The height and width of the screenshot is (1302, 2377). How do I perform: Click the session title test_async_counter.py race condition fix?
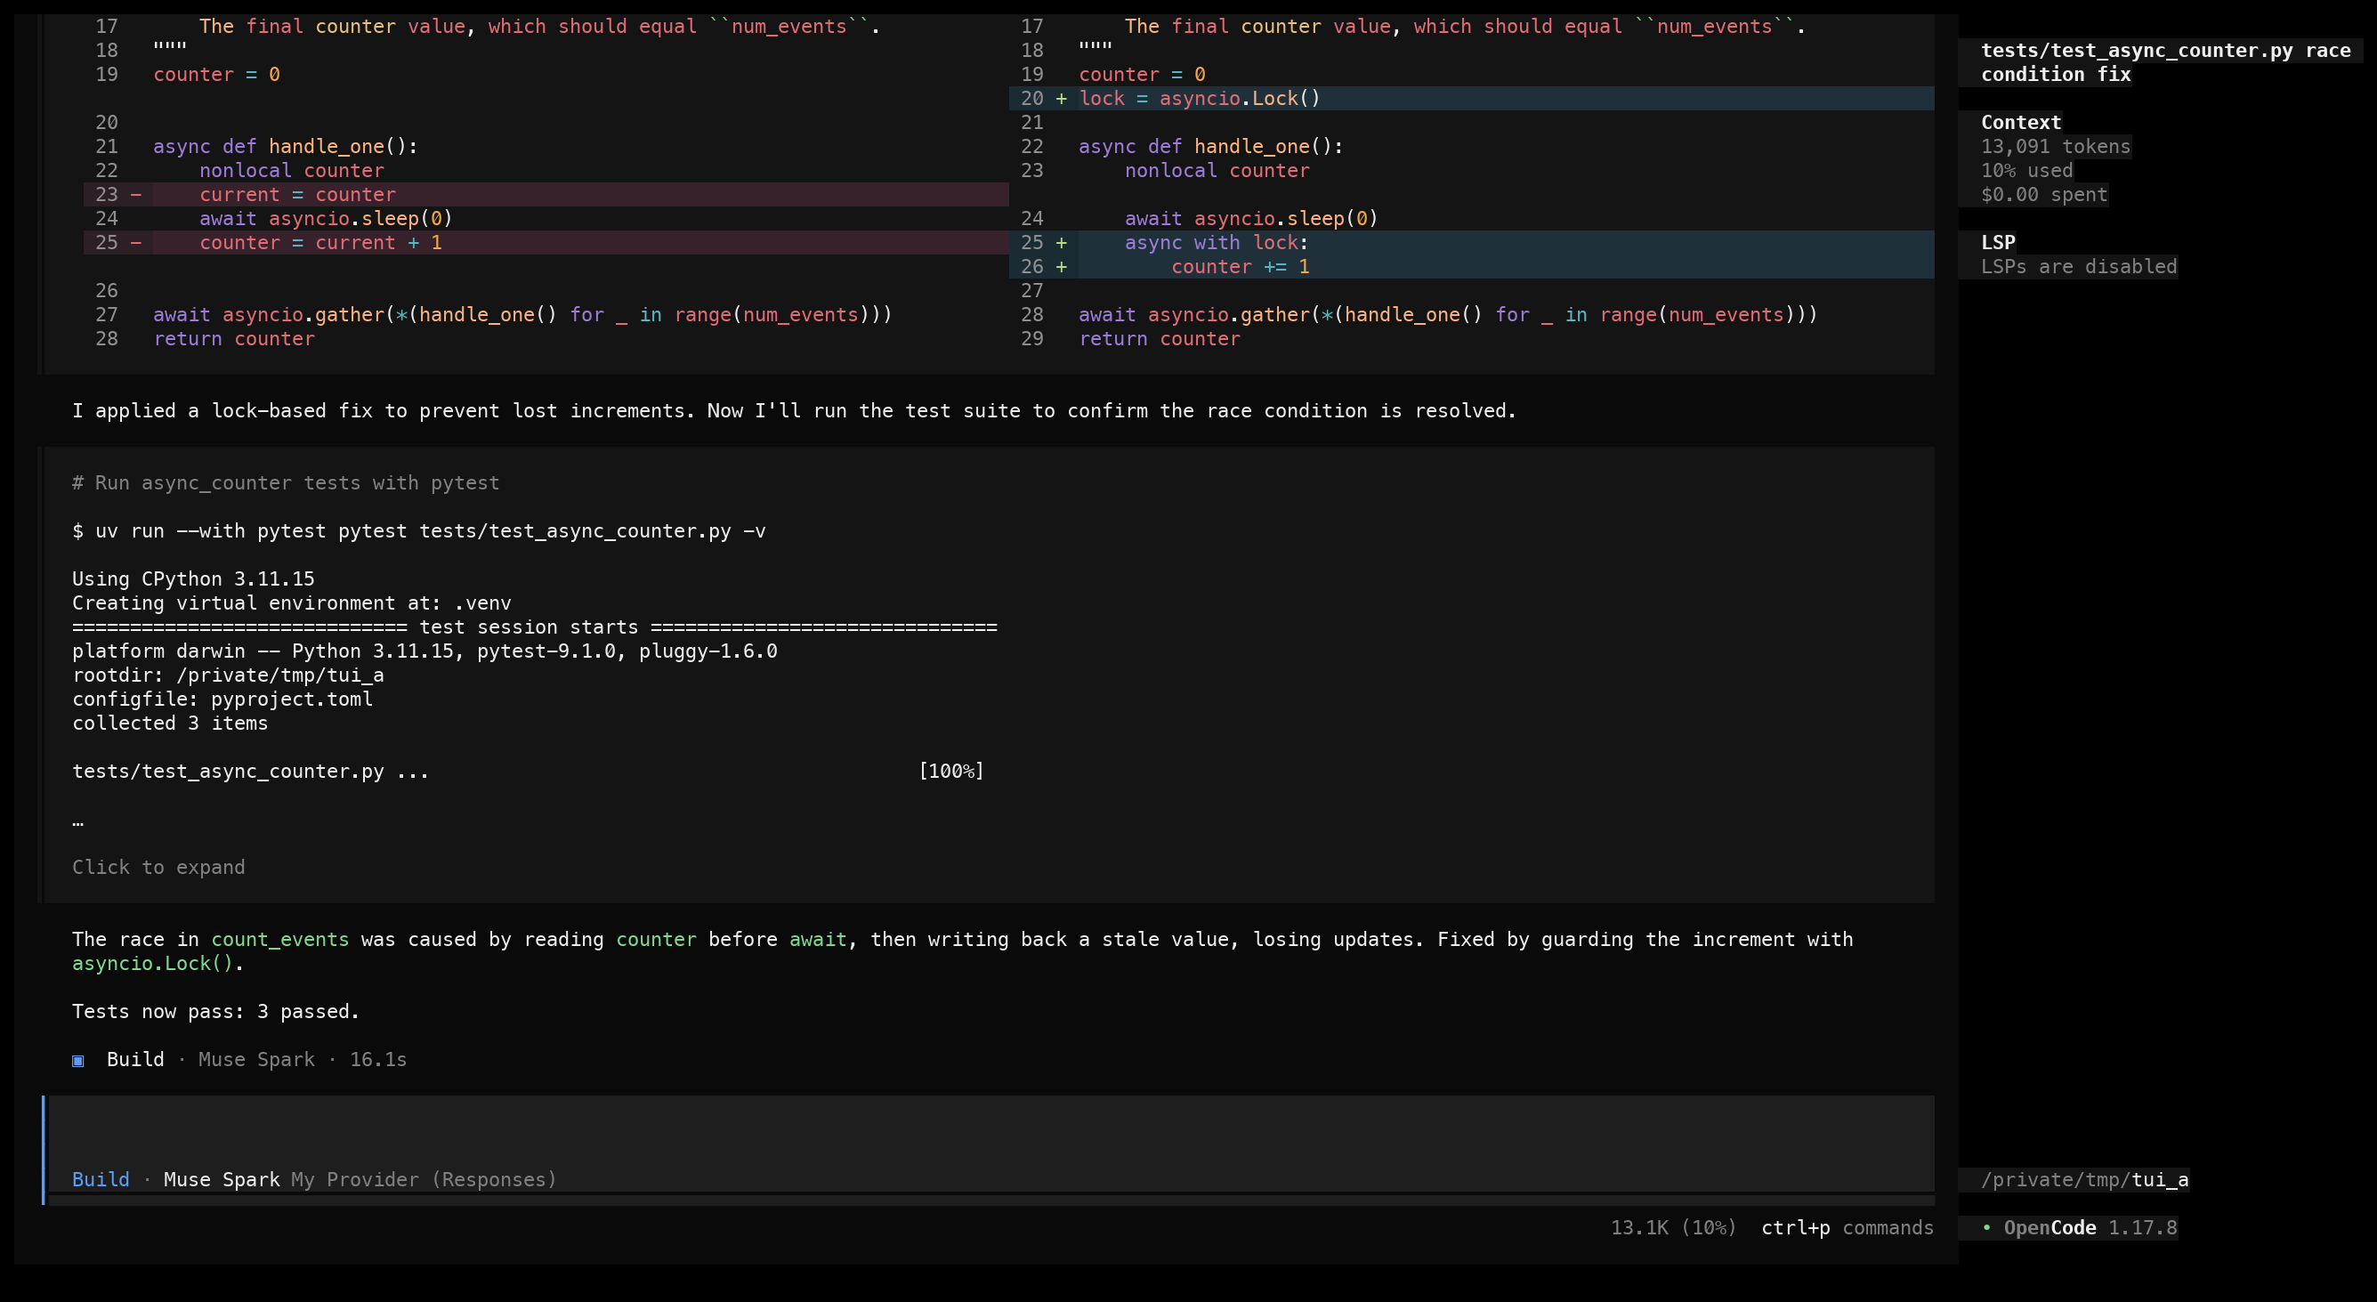click(2166, 61)
